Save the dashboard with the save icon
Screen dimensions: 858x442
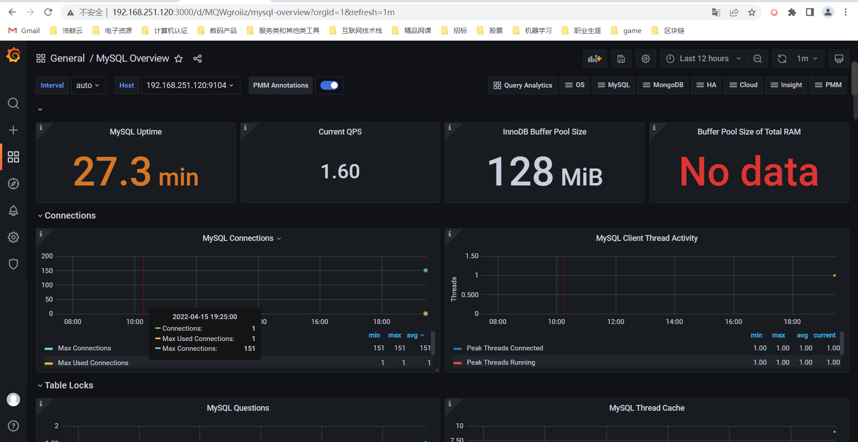621,59
